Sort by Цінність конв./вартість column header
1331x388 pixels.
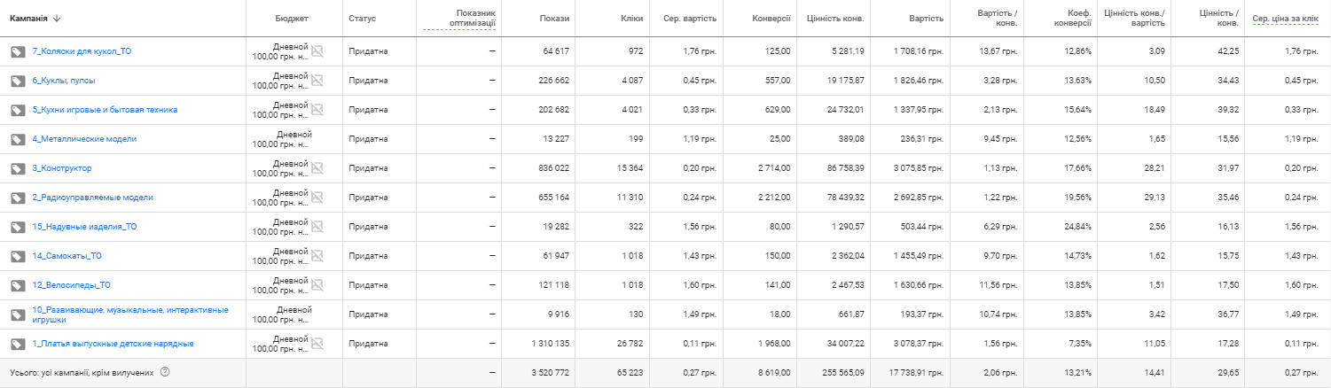click(x=1135, y=18)
